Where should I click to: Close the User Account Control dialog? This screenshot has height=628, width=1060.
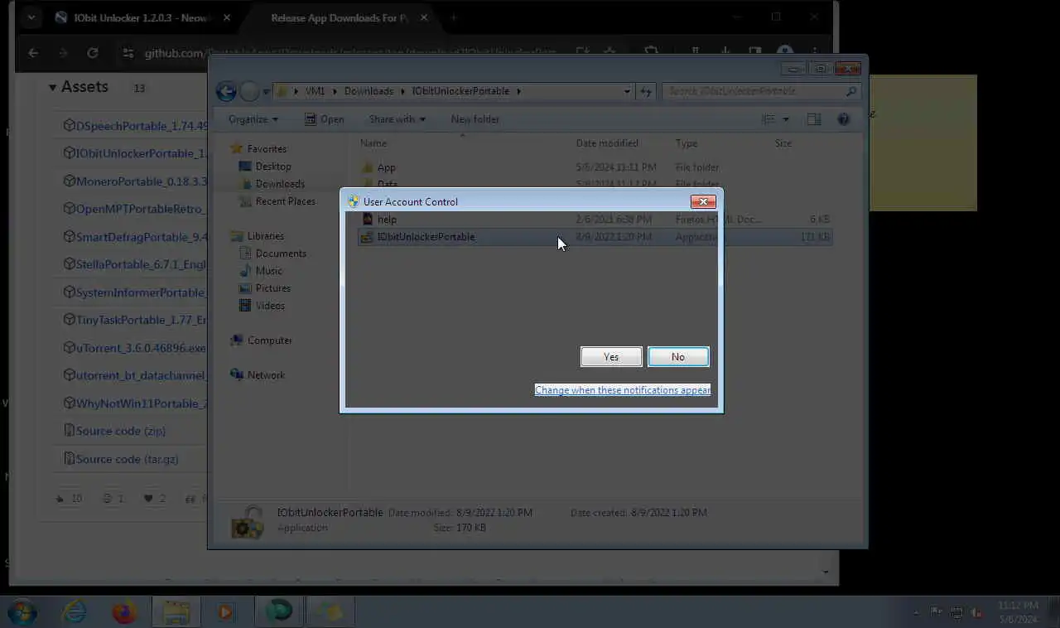(x=703, y=201)
